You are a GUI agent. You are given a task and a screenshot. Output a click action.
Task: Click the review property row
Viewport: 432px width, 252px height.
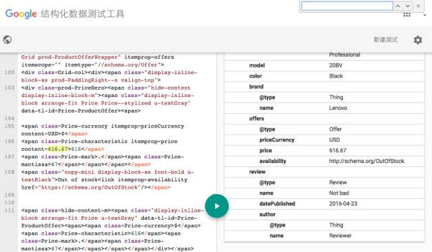[x=324, y=172]
